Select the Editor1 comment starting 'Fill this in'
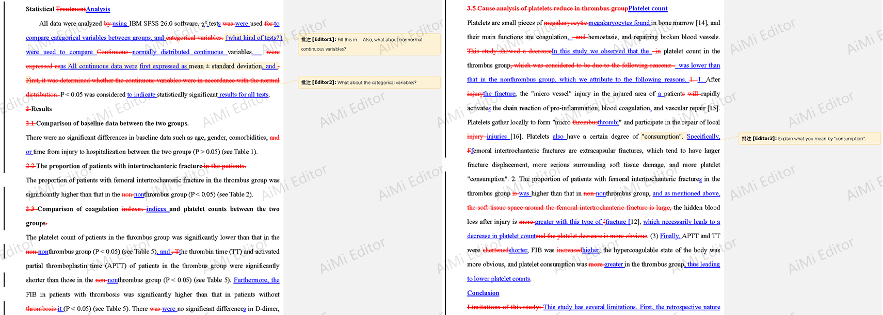 coord(369,44)
